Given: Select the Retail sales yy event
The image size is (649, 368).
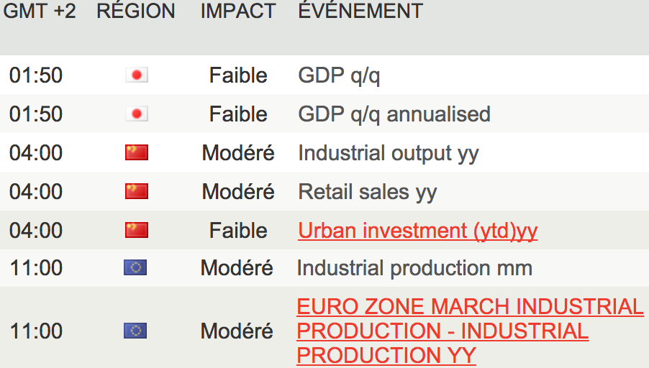Looking at the screenshot, I should click(x=368, y=192).
